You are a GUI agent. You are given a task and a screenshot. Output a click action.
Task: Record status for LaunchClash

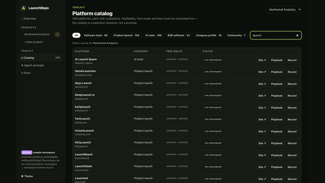[292, 167]
